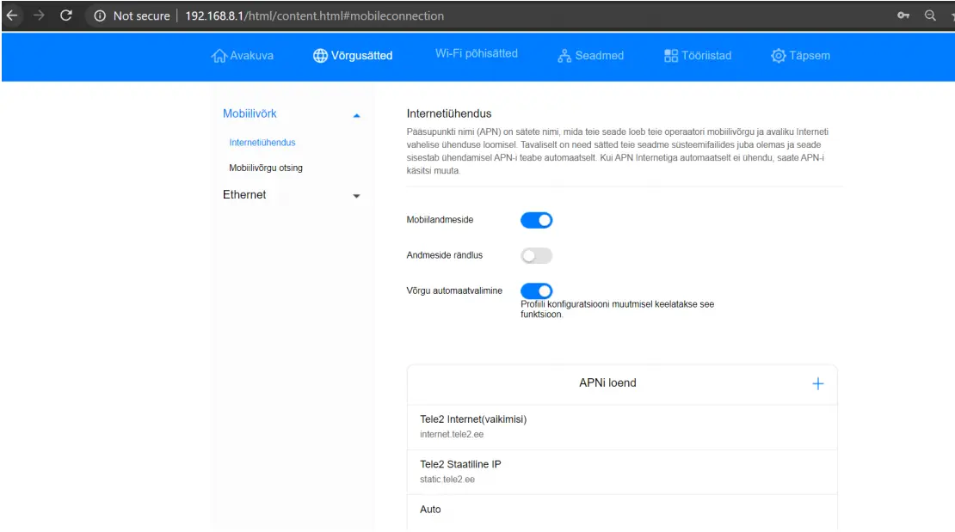955x532 pixels.
Task: Click the Avakuva home icon
Action: (x=219, y=55)
